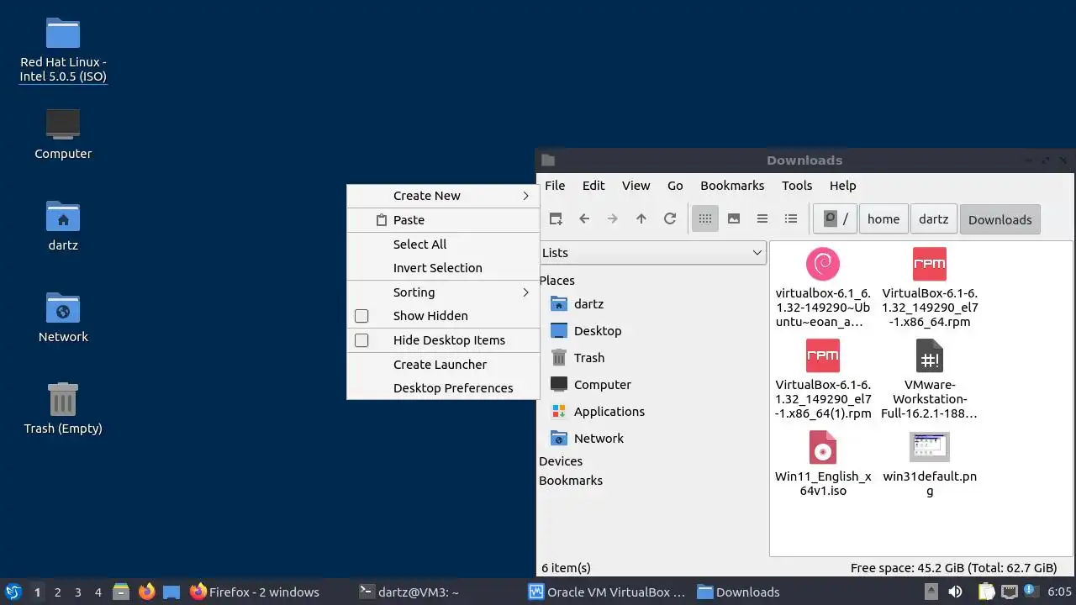Switch to workspace 3

coord(78,592)
